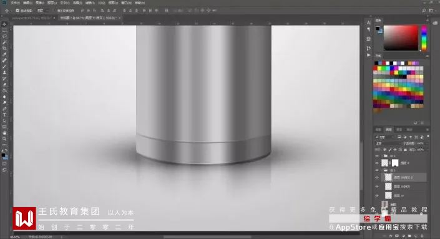Click the layer Opacity value field
The height and width of the screenshot is (239, 440).
tap(420, 144)
